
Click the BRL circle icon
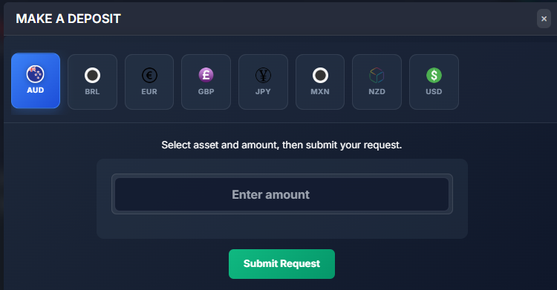pos(92,75)
